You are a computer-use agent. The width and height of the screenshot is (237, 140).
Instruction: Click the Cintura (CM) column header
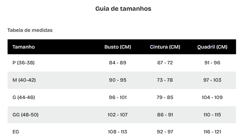coord(165,47)
